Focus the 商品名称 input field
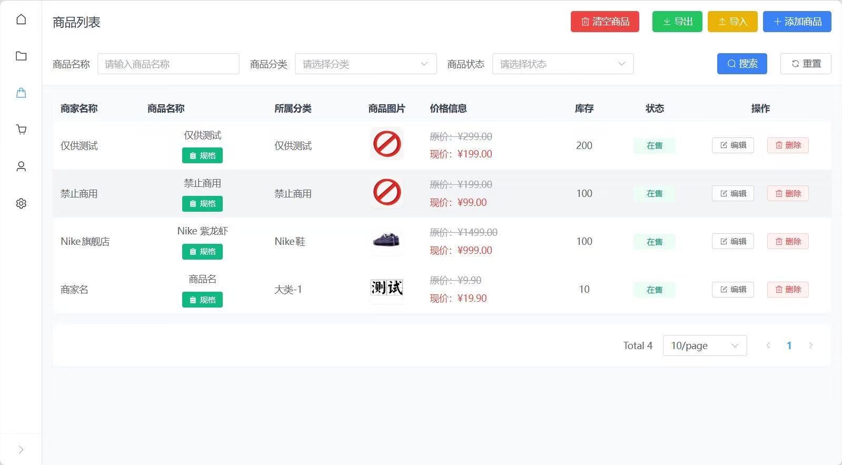Viewport: 842px width, 465px height. [169, 64]
